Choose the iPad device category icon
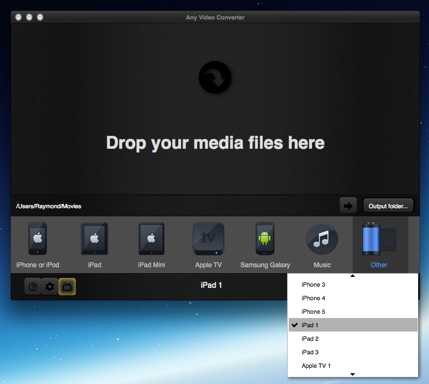This screenshot has width=429, height=384. 94,239
